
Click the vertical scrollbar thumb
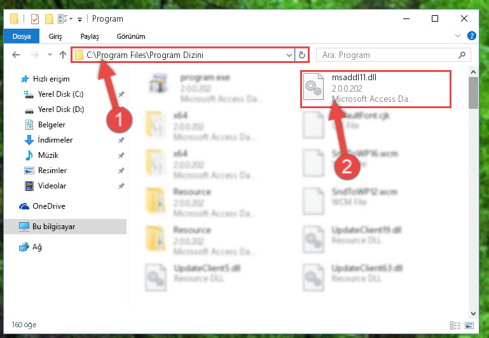tap(473, 93)
